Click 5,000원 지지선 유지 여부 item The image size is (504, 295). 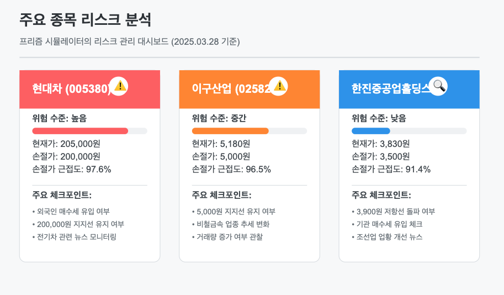coord(234,212)
